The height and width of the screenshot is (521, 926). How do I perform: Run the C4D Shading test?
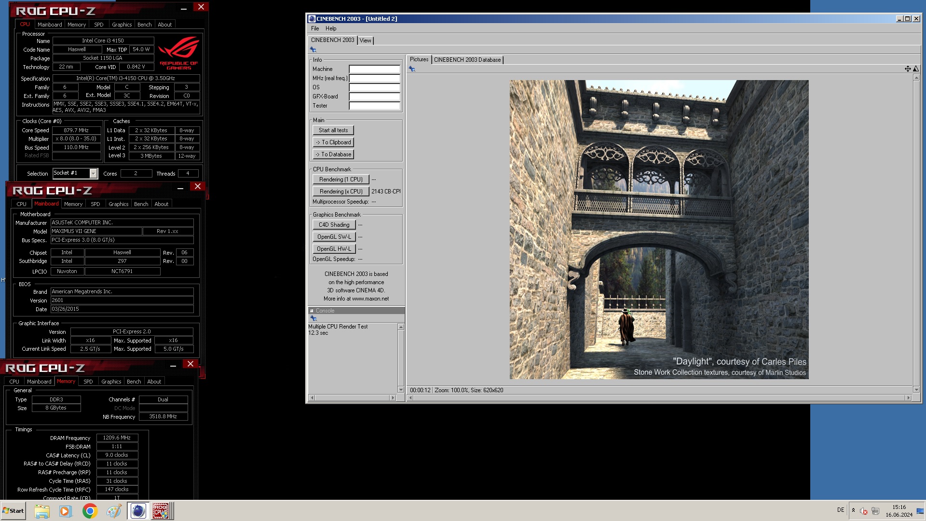coord(334,225)
